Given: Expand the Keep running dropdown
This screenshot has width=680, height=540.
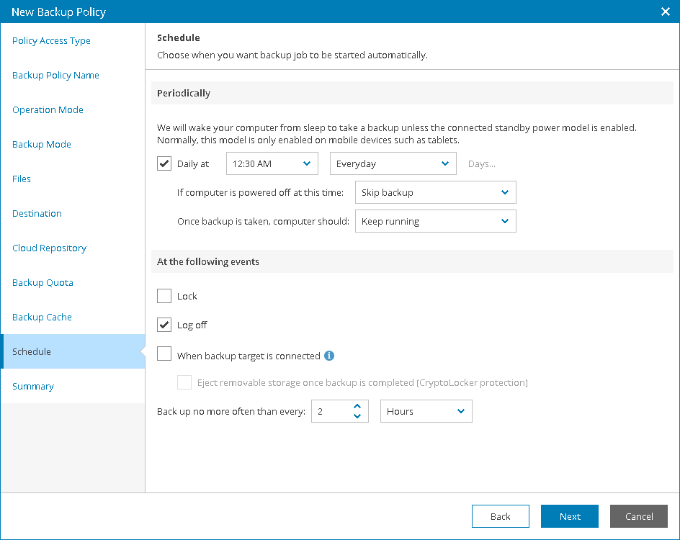Looking at the screenshot, I should (x=435, y=221).
